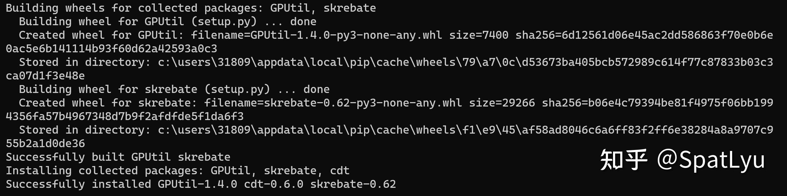Click the sha256=6d12561d06e45ac2dd hash text
Viewport: 787px width, 196px height.
coord(644,35)
